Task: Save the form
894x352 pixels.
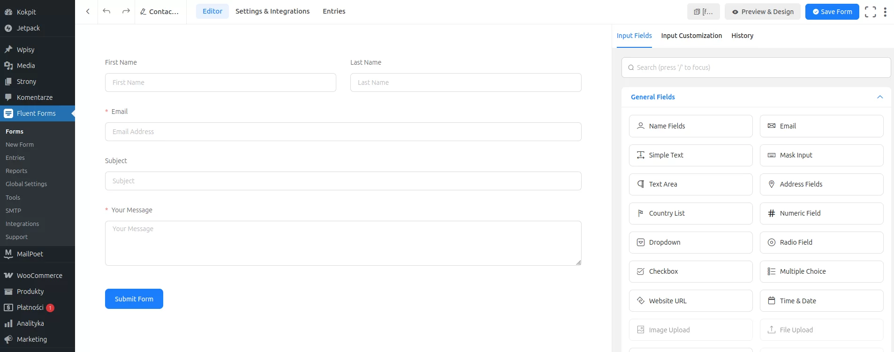Action: click(x=832, y=12)
